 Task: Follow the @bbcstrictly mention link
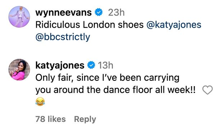(x=63, y=37)
